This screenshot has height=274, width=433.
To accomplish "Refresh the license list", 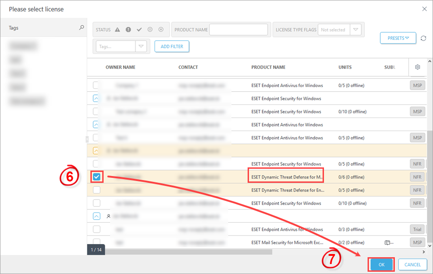I will (423, 38).
